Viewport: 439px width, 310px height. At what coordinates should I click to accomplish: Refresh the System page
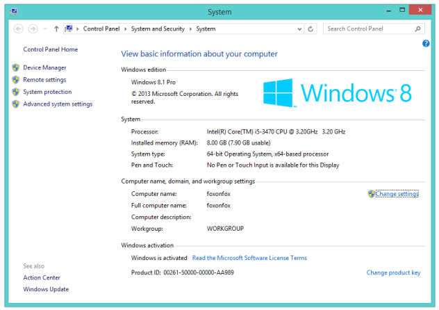(x=310, y=28)
